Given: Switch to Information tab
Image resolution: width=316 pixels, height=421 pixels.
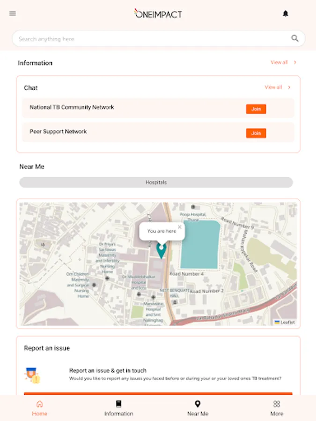Looking at the screenshot, I should [x=118, y=408].
